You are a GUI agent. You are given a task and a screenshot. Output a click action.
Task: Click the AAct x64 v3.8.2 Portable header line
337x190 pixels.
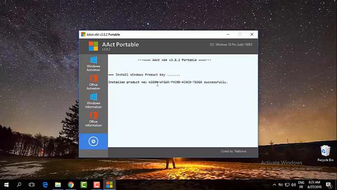(x=174, y=60)
